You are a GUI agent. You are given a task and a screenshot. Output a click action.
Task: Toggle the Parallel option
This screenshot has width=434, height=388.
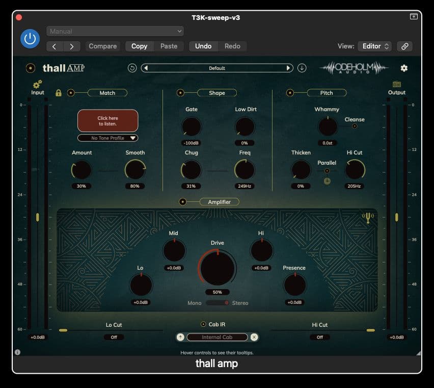(327, 171)
